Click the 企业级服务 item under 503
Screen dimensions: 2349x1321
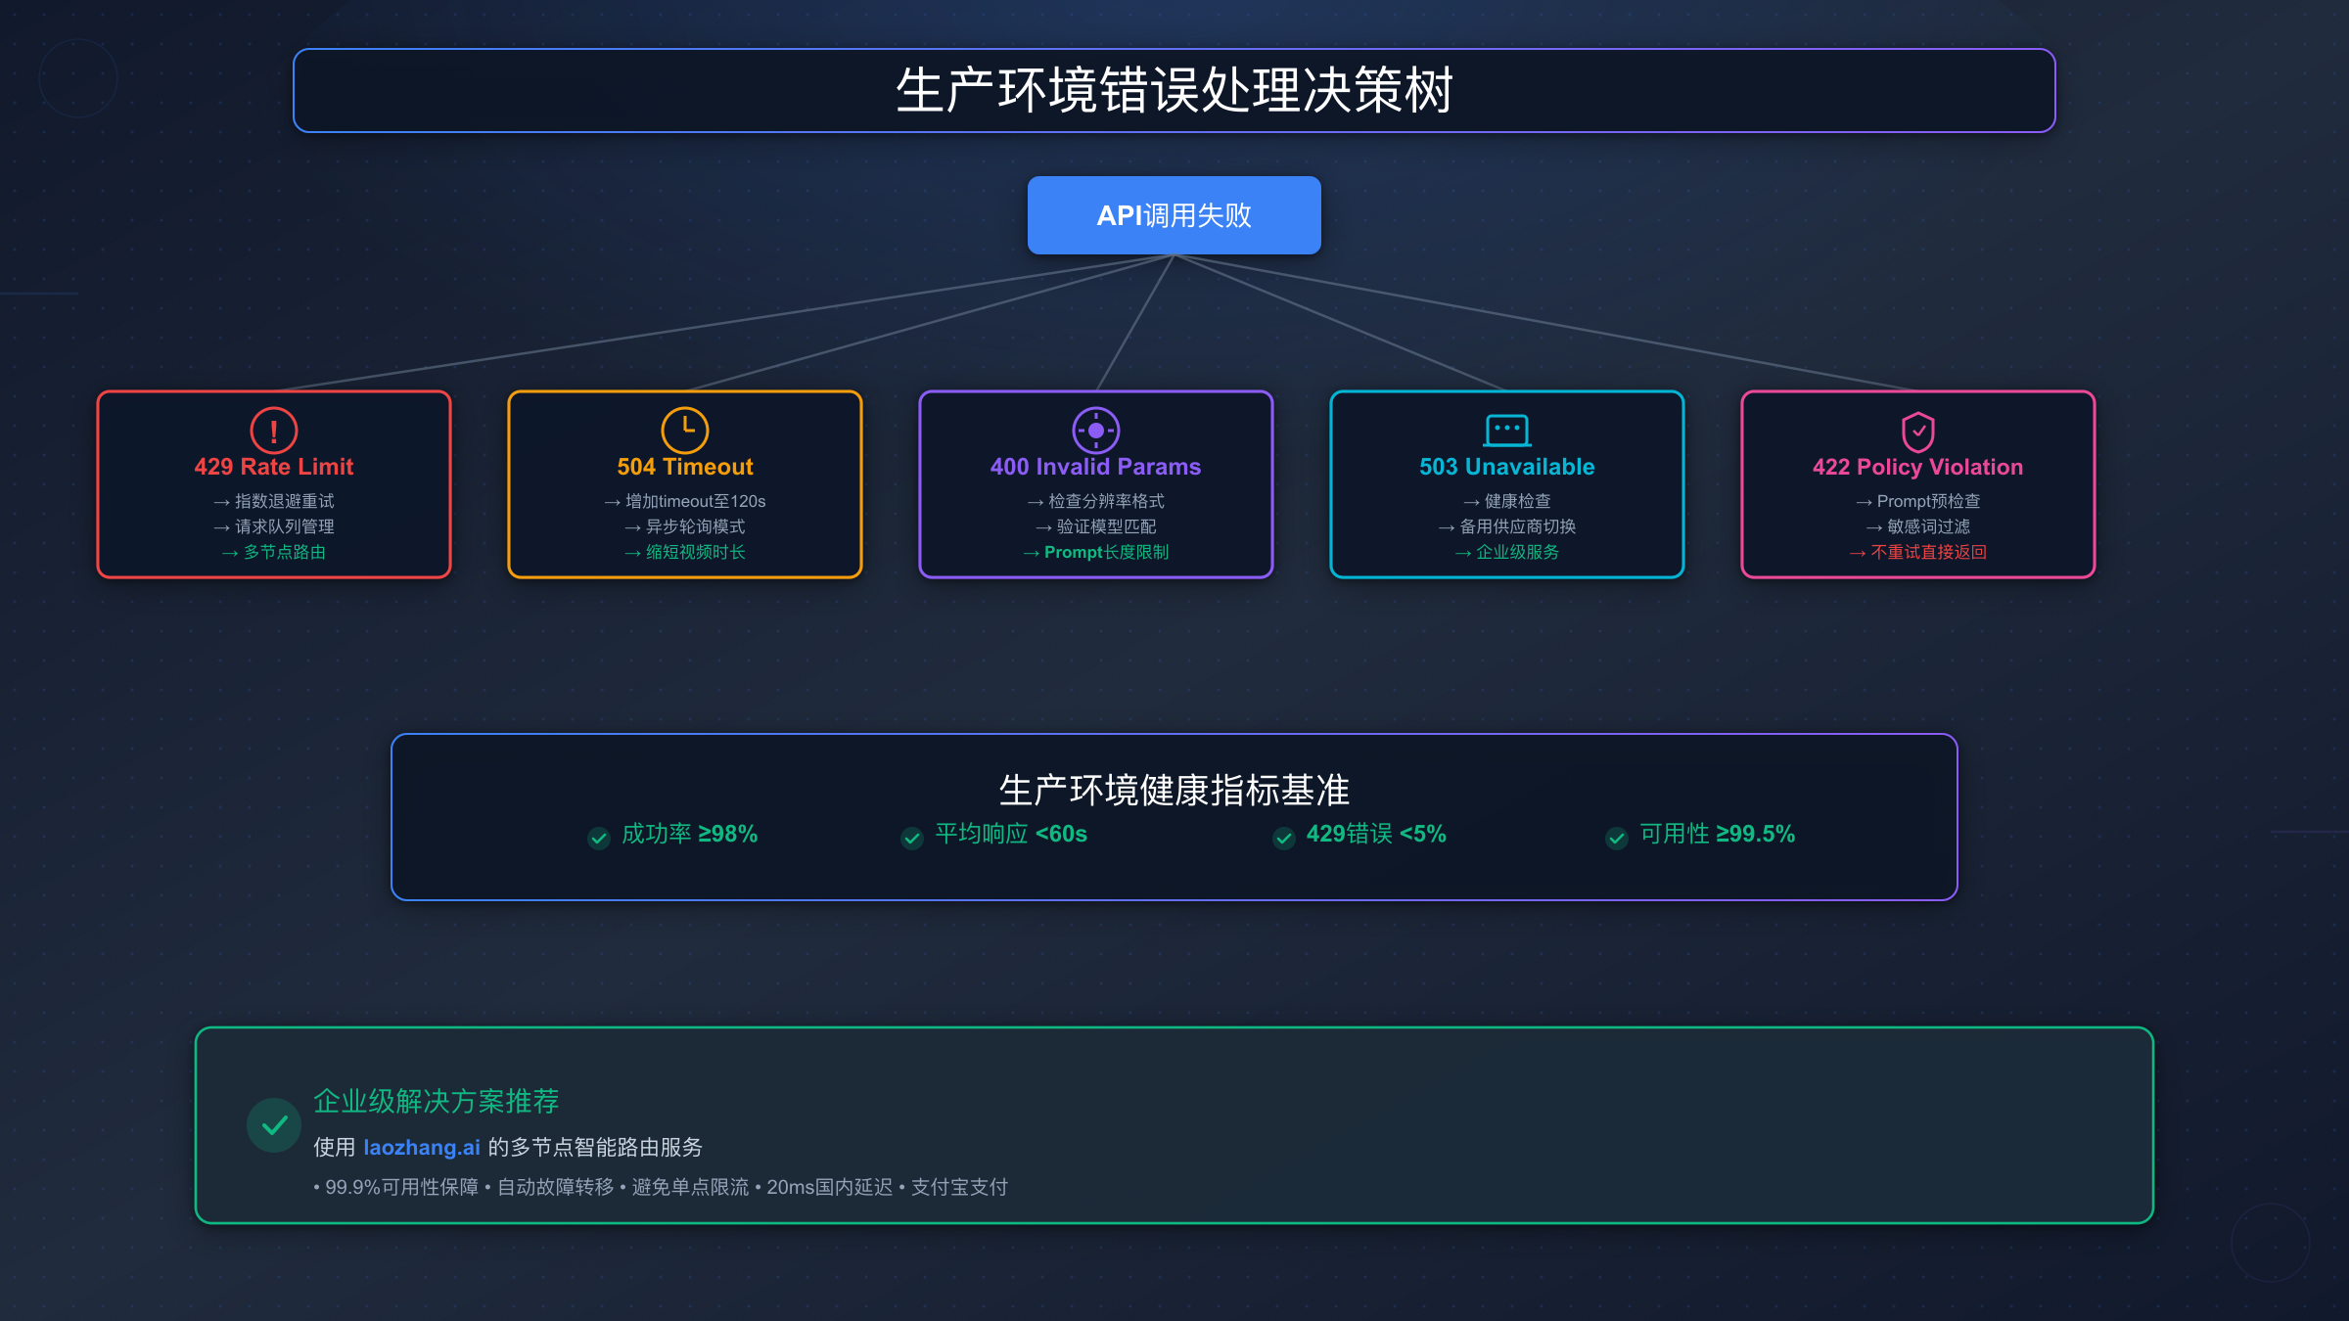[x=1517, y=552]
